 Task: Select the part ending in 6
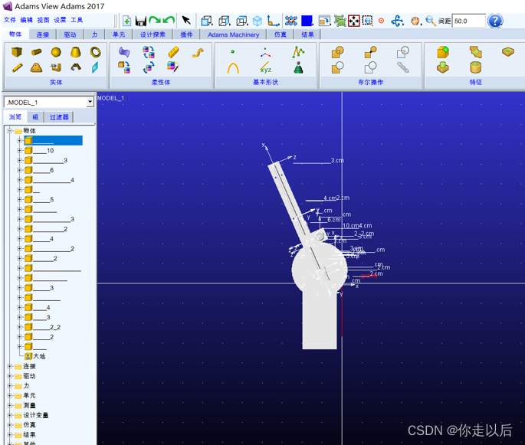click(x=39, y=170)
